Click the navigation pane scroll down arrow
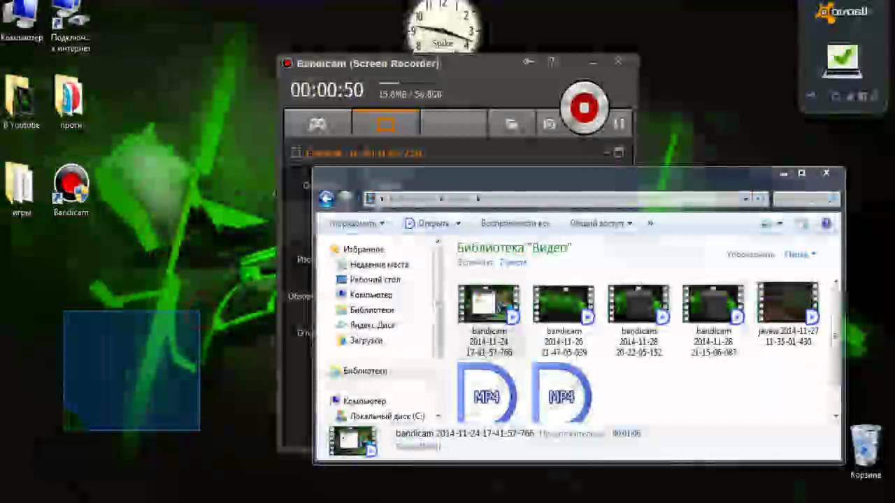The width and height of the screenshot is (895, 503). [x=438, y=416]
